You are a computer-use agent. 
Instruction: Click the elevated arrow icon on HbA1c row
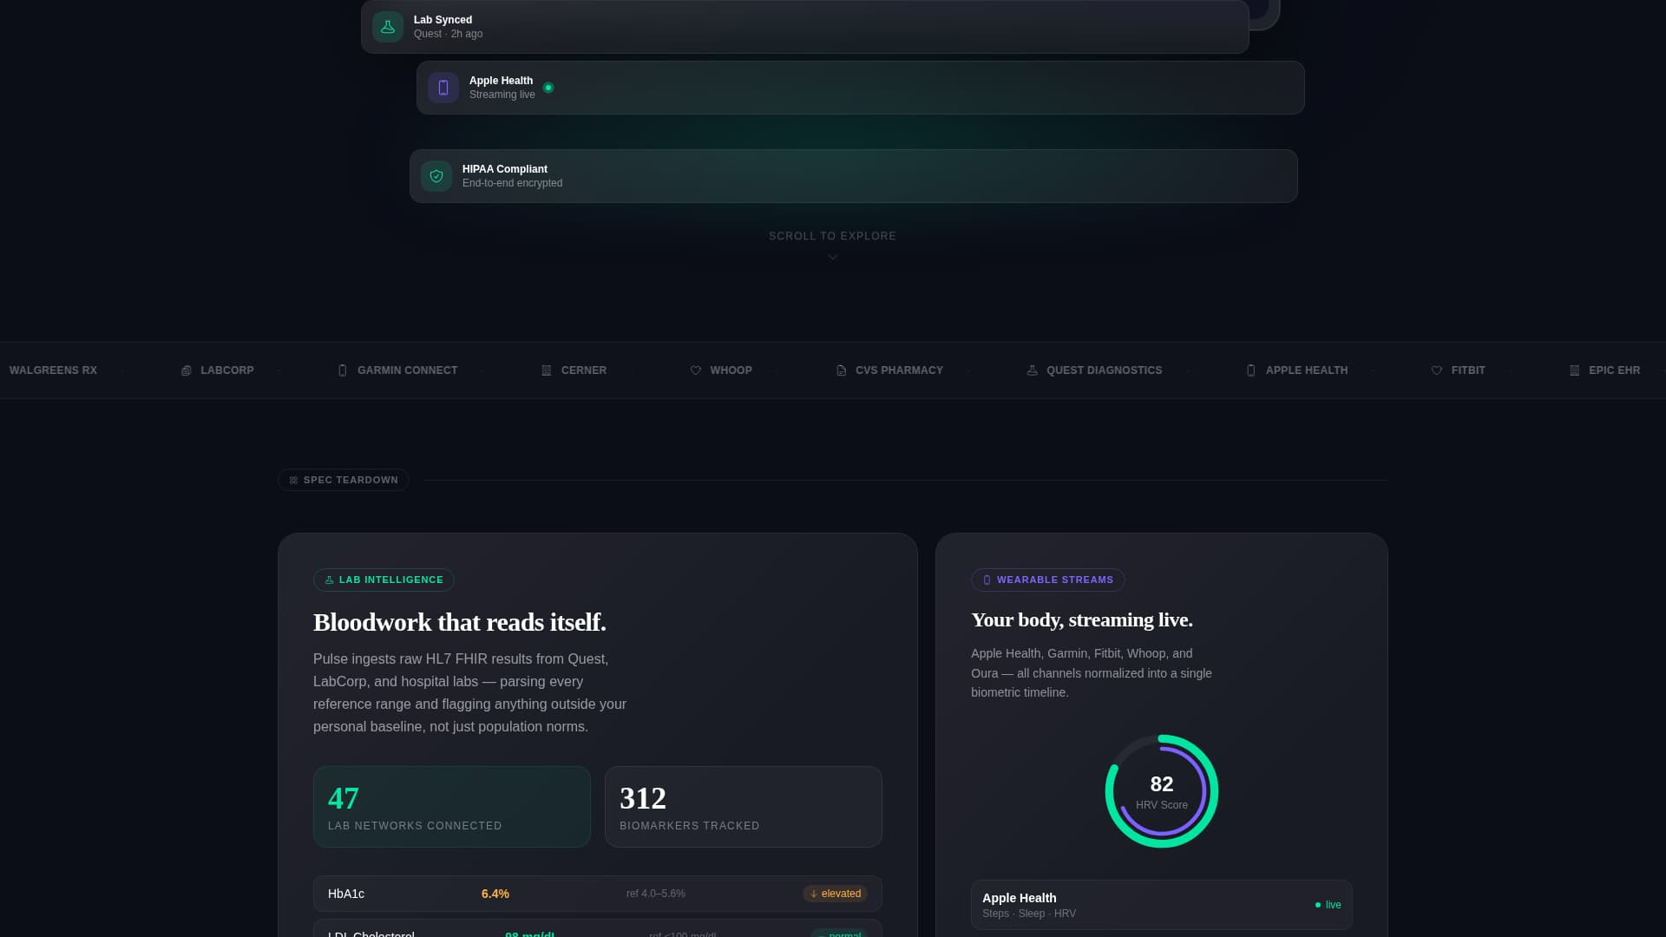[813, 894]
